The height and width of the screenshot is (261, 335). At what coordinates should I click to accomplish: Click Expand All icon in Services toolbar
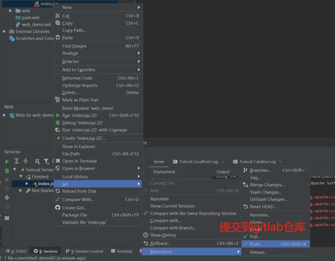click(x=16, y=161)
